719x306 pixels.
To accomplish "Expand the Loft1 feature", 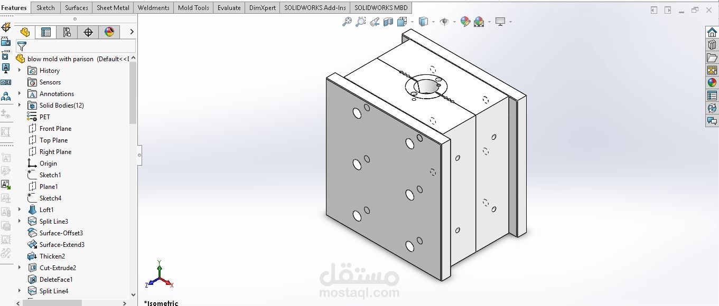I will (20, 209).
